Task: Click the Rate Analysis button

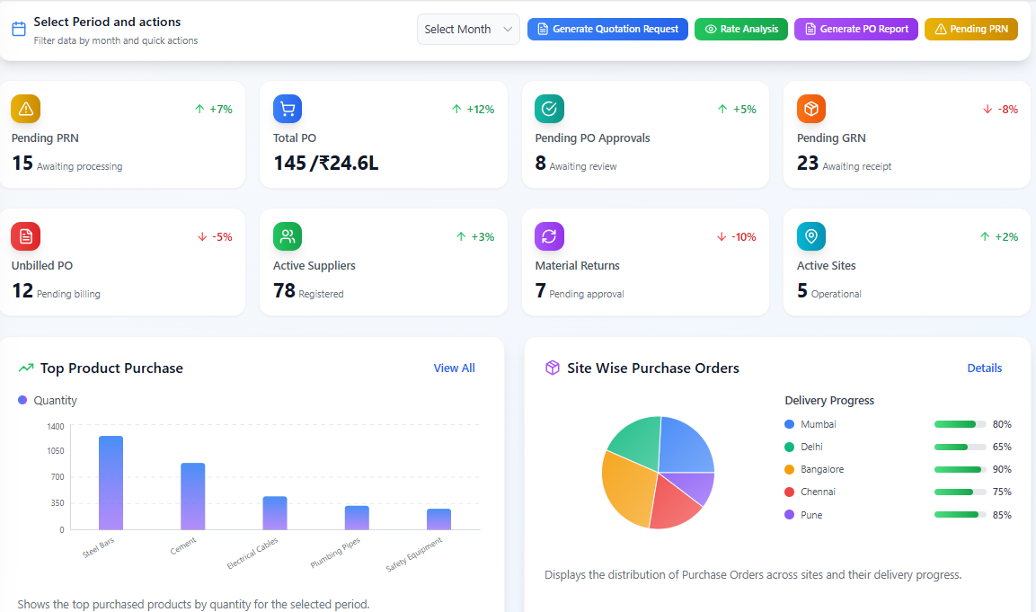Action: click(741, 29)
